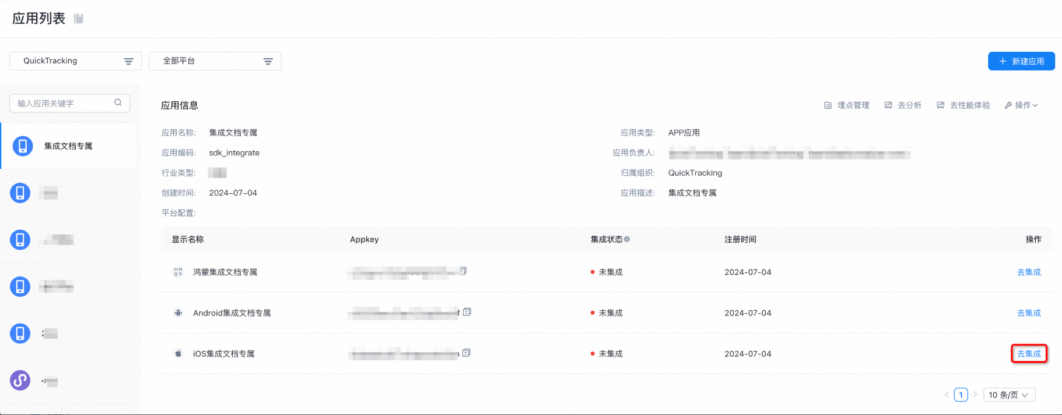Click 去集成 for Android集成文档专属

tap(1029, 313)
